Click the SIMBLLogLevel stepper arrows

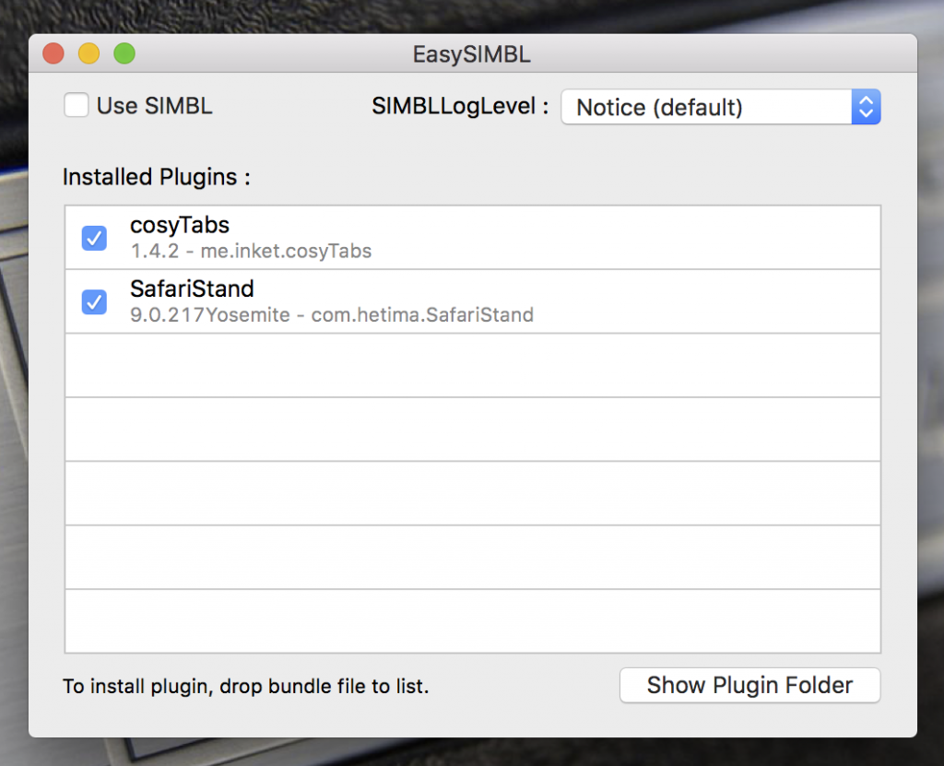(865, 107)
